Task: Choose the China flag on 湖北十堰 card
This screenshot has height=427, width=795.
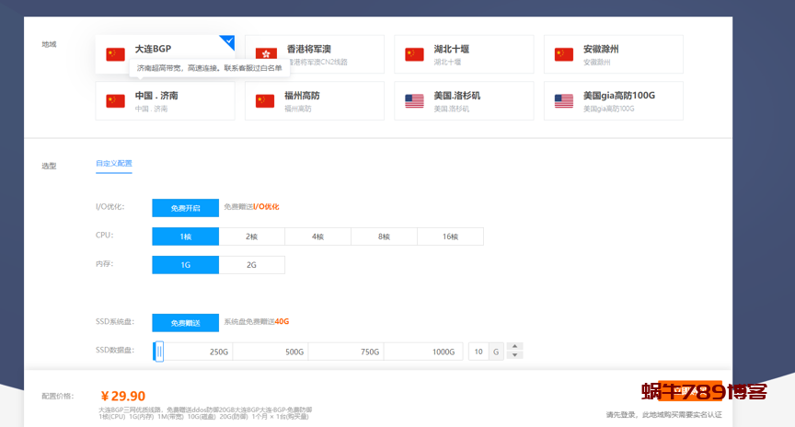Action: tap(415, 54)
